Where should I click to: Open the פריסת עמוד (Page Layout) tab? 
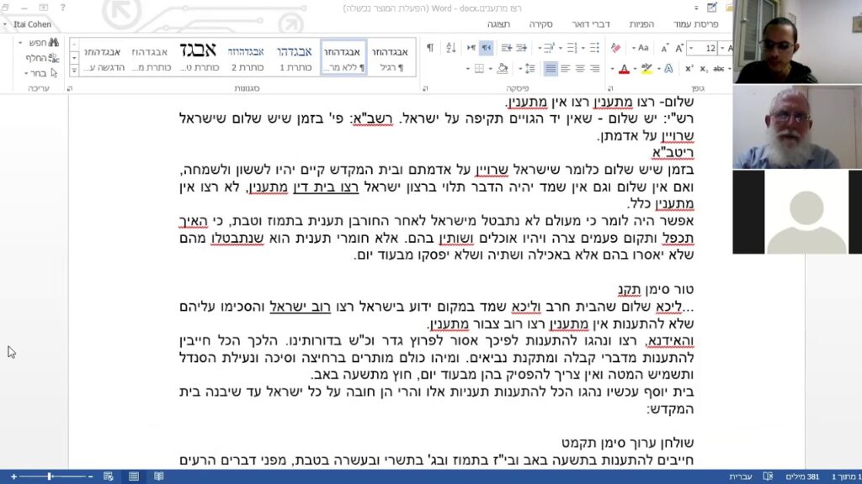pos(696,24)
